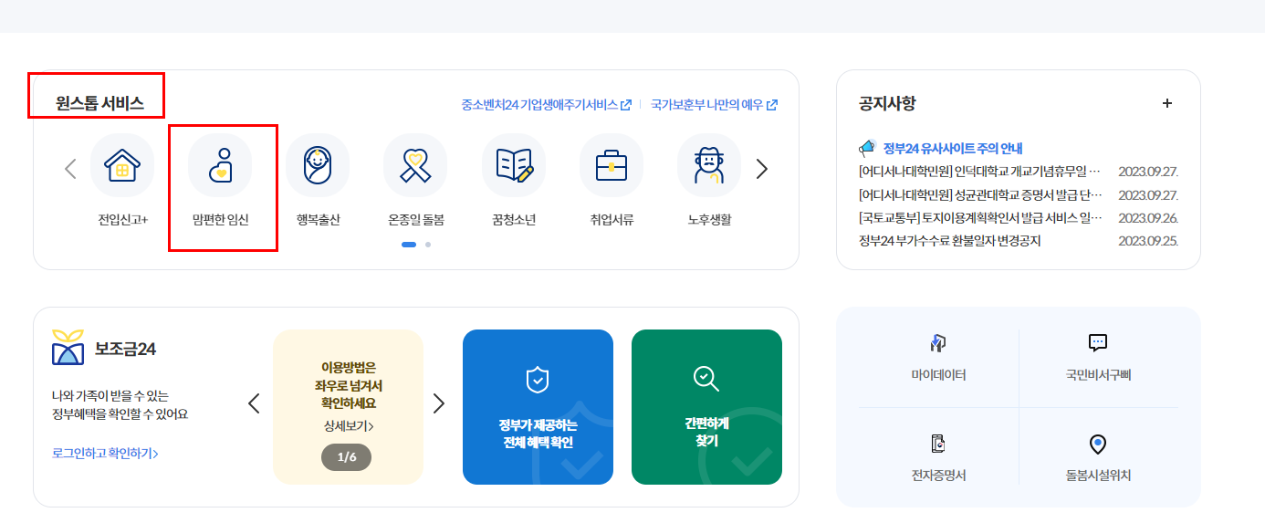Open the 노후생활 elderly person icon
The height and width of the screenshot is (523, 1265).
point(709,165)
